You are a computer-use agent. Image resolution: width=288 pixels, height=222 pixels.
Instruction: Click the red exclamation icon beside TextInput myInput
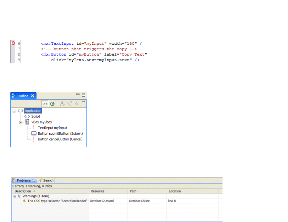(x=34, y=128)
